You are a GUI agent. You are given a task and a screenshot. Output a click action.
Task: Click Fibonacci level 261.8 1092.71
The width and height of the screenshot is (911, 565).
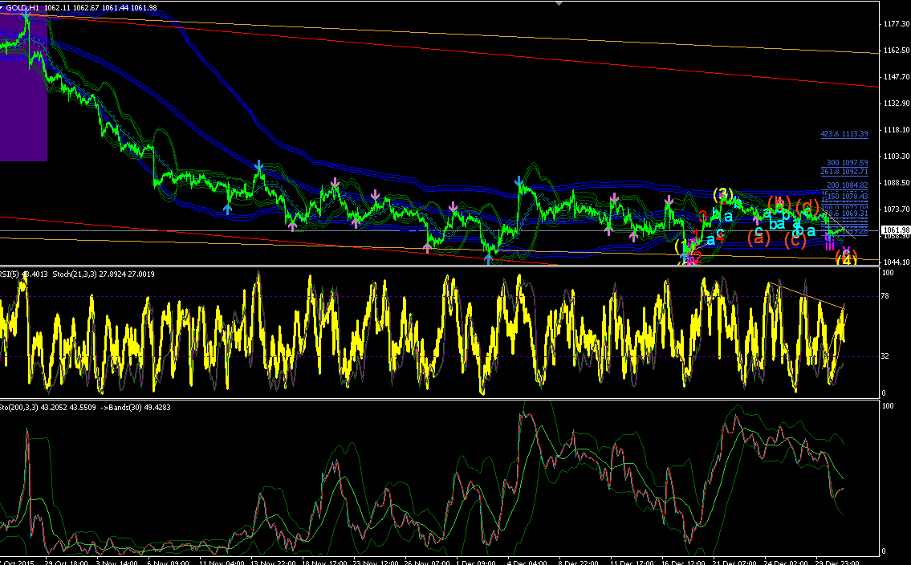[x=844, y=172]
